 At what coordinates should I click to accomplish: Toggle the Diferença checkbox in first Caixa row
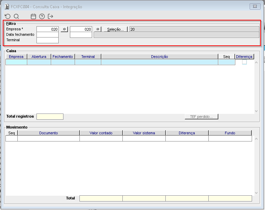pos(244,62)
